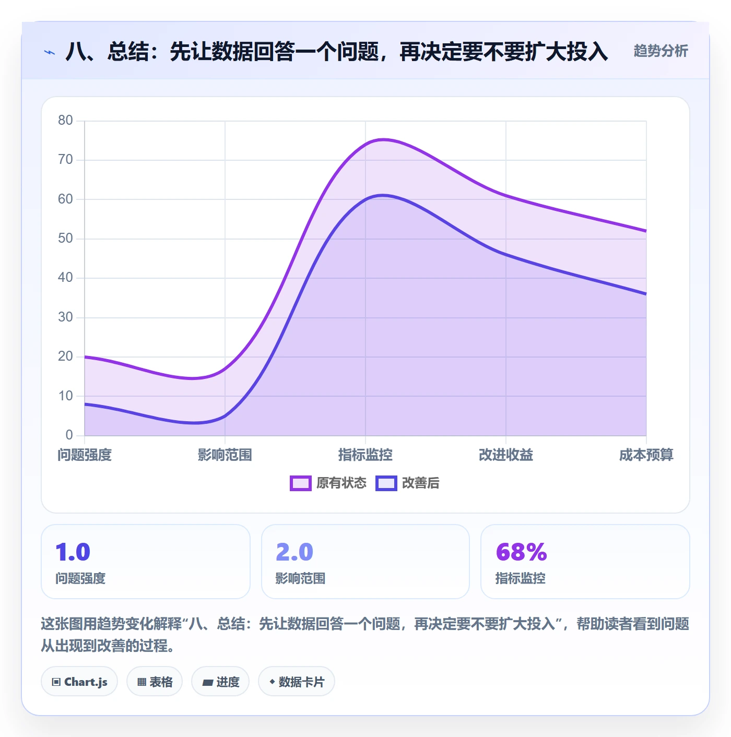Click the blue data point at 改进收益
Image resolution: width=731 pixels, height=737 pixels.
point(506,254)
